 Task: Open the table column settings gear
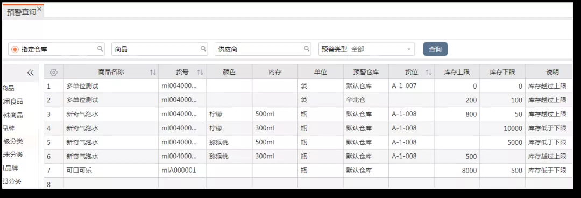coord(54,72)
